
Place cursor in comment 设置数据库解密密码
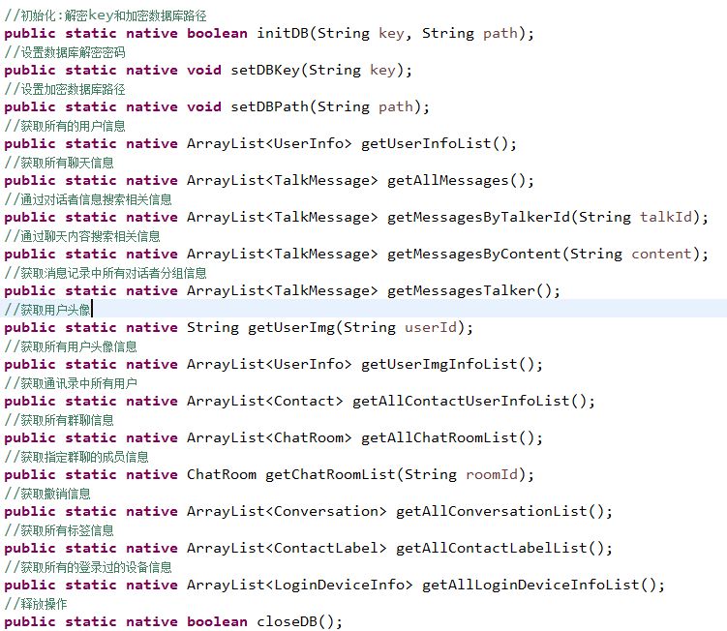pyautogui.click(x=65, y=52)
